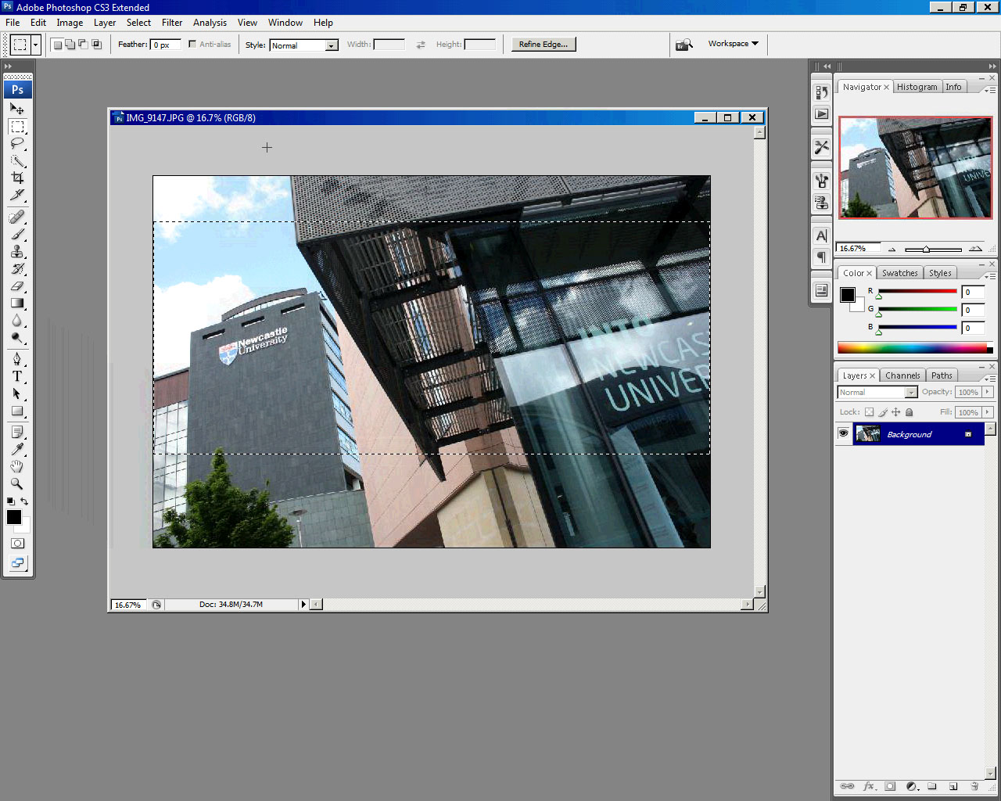The width and height of the screenshot is (1001, 801).
Task: Expand the layer blend mode dropdown
Action: [x=877, y=393]
